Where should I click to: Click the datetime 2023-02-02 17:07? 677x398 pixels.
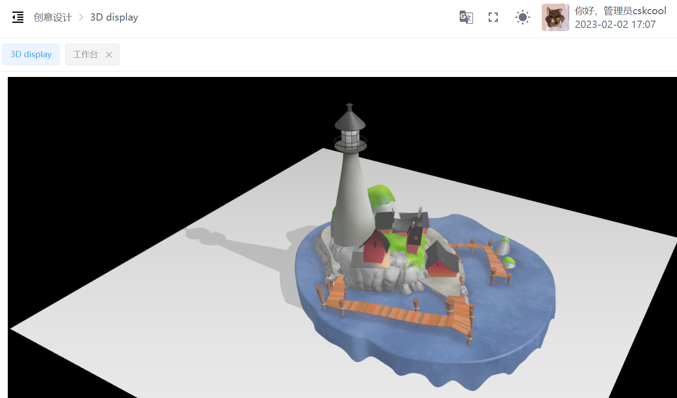click(x=615, y=25)
